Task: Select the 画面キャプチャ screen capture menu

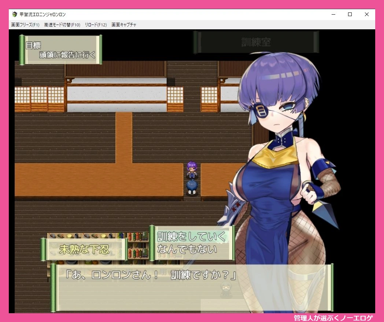Action: [124, 25]
